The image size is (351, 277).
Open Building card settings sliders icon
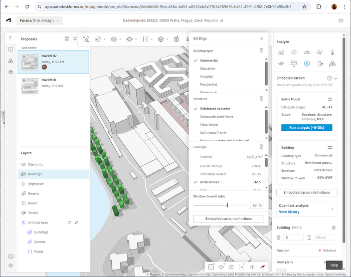pyautogui.click(x=330, y=148)
